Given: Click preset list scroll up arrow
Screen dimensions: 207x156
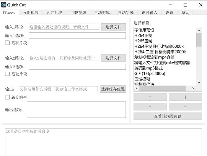Looking at the screenshot, I should (x=199, y=30).
